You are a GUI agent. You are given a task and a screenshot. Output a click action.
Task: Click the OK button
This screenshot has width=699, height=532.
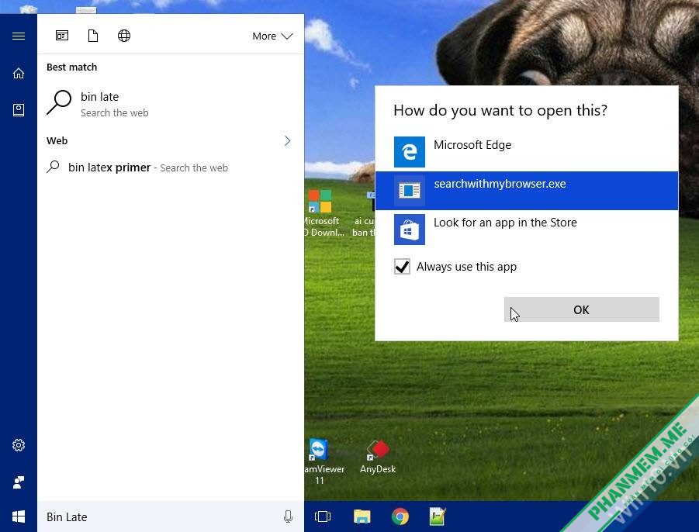581,309
